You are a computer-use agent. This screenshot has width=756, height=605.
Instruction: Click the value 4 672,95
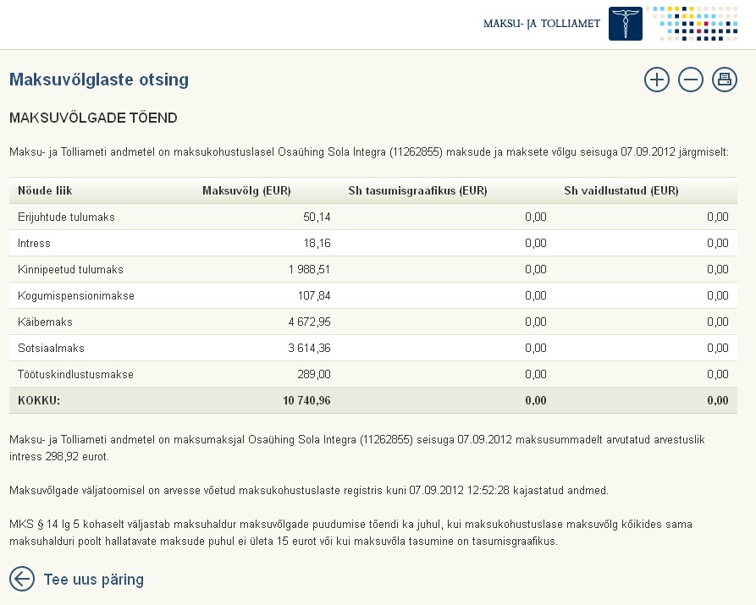click(x=309, y=322)
